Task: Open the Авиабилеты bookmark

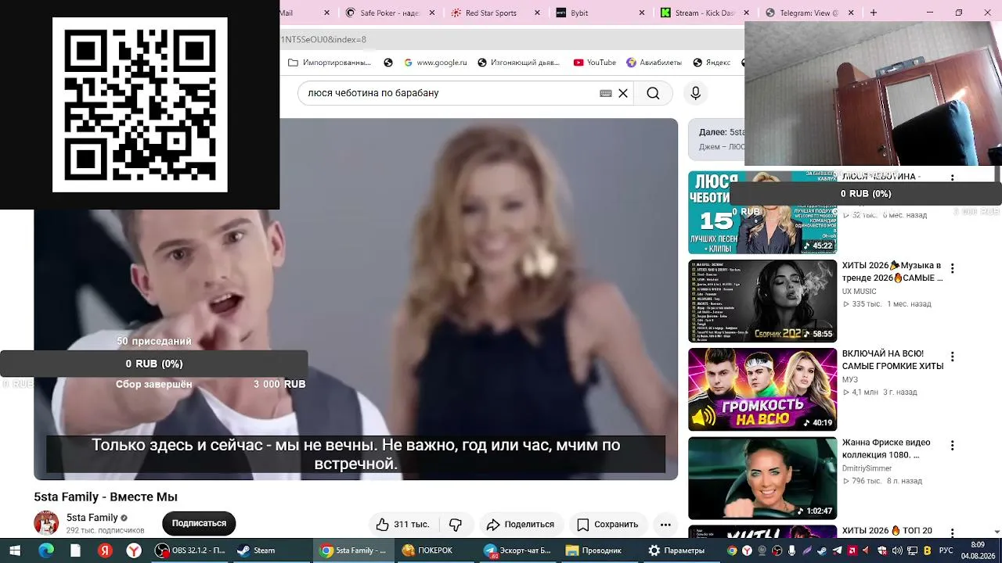Action: (654, 63)
